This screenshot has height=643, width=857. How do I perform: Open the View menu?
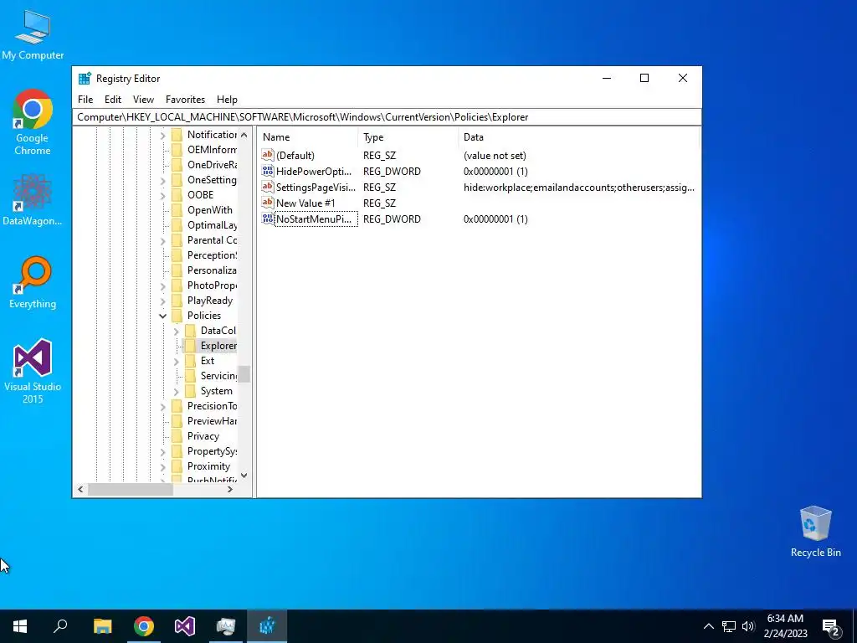click(143, 100)
